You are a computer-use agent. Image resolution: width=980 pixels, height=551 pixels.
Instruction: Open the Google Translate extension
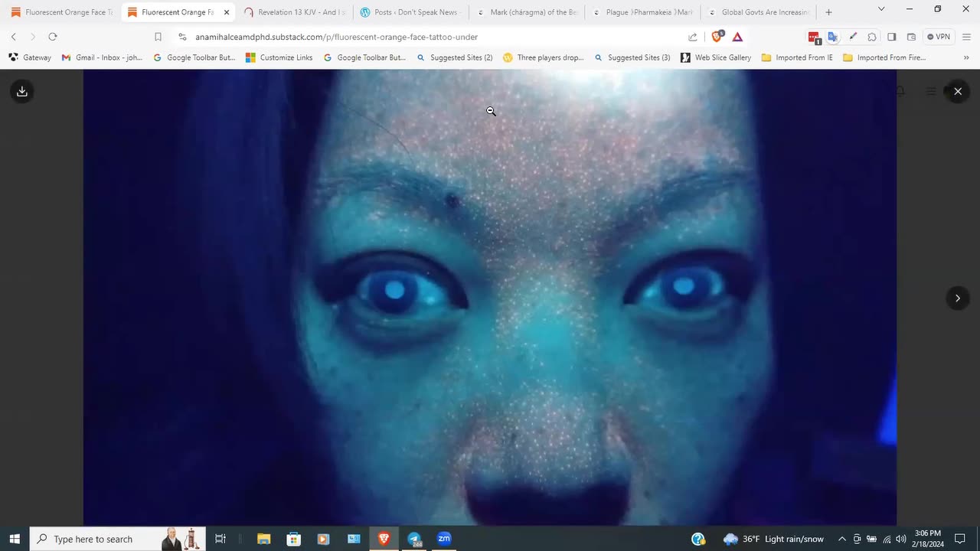[833, 37]
